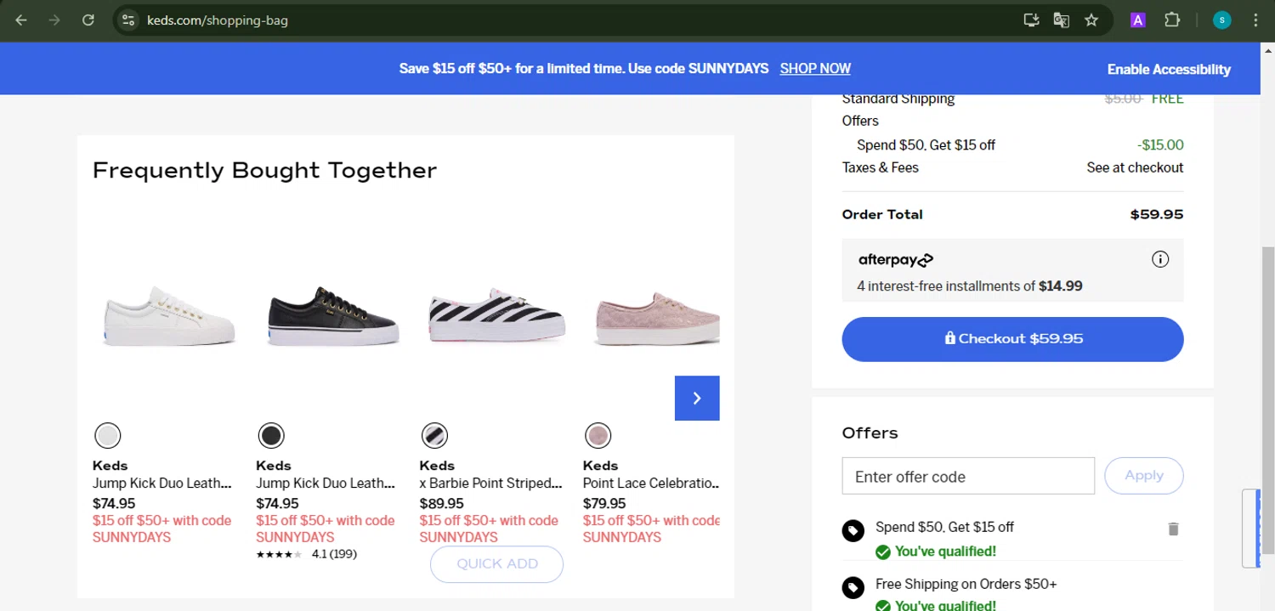Click the -$15.00 discount amount
The height and width of the screenshot is (611, 1275).
tap(1160, 144)
